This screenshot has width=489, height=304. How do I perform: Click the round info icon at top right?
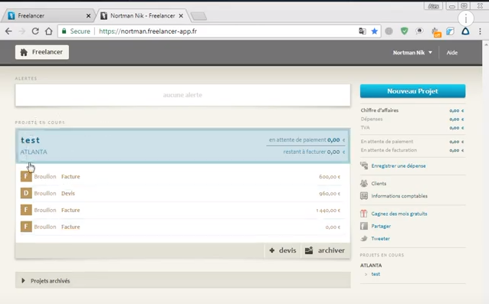pos(465,18)
